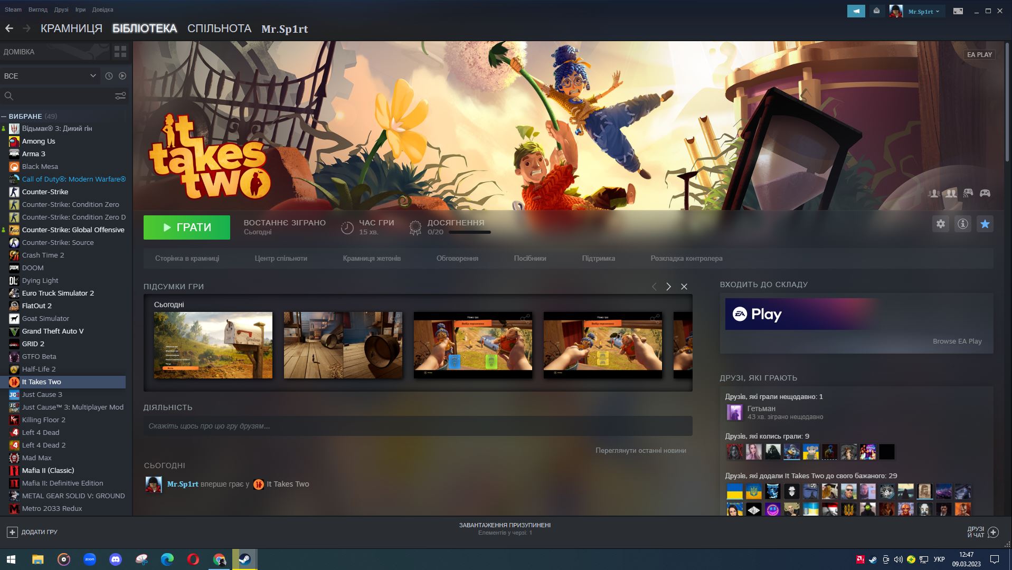
Task: Toggle ready-to-play filter icon
Action: click(x=122, y=76)
